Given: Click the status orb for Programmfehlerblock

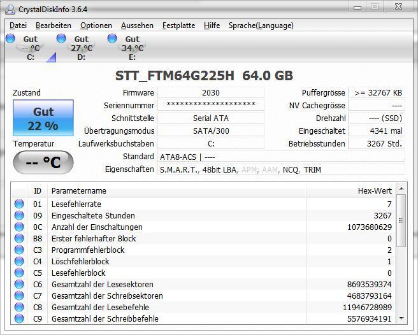Looking at the screenshot, I should point(19,250).
